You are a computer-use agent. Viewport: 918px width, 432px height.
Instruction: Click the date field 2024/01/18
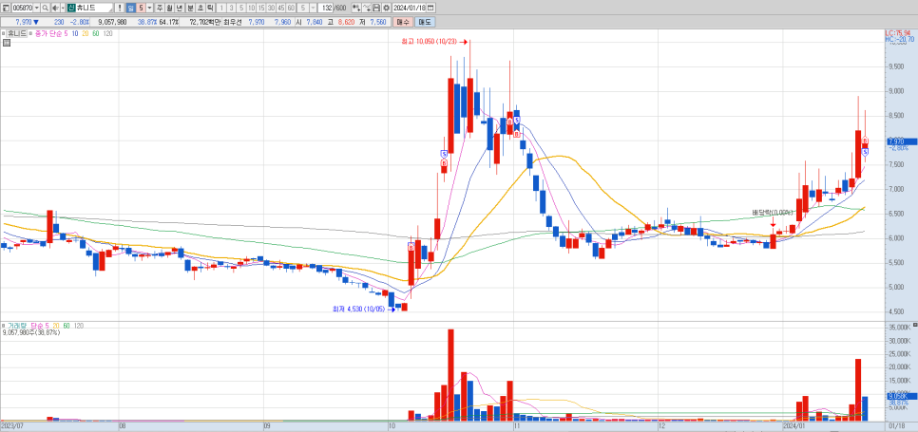(x=410, y=8)
